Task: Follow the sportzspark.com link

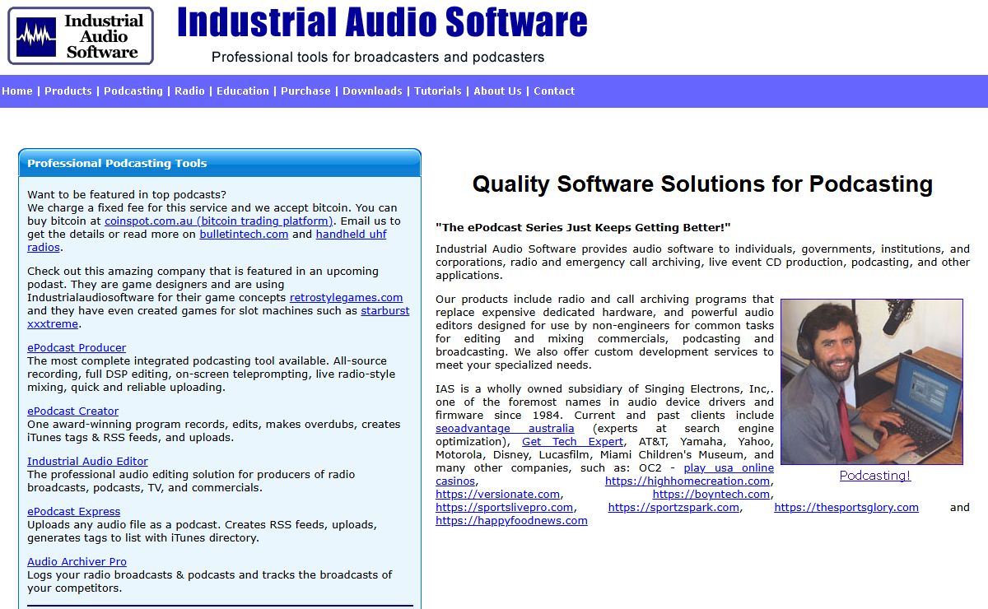Action: point(673,507)
